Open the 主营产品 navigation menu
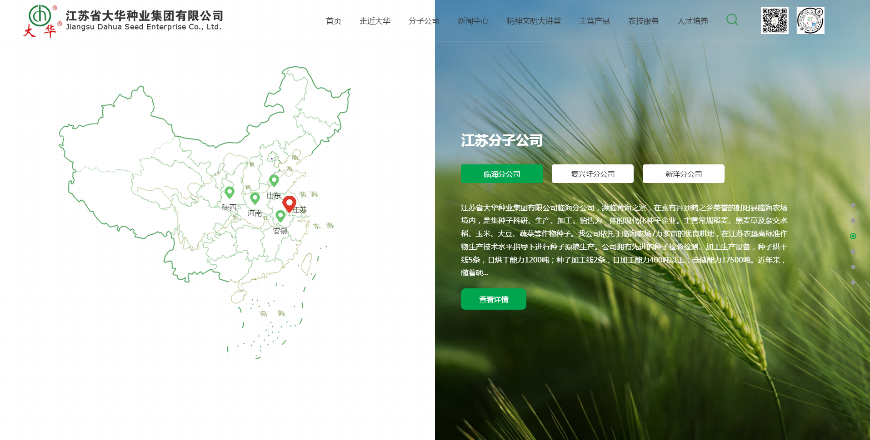 pos(594,21)
